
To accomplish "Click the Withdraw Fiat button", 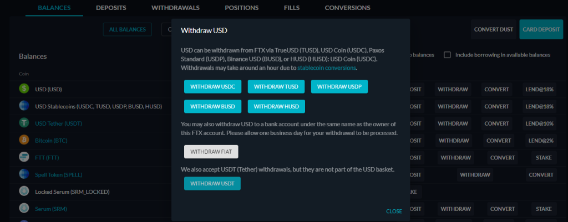I will click(211, 152).
